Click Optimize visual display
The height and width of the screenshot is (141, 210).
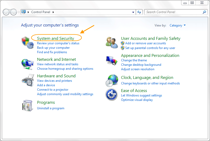click(x=137, y=100)
